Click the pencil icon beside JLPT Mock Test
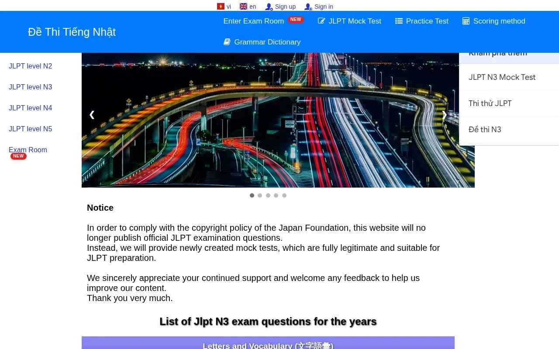This screenshot has width=559, height=349. point(321,21)
